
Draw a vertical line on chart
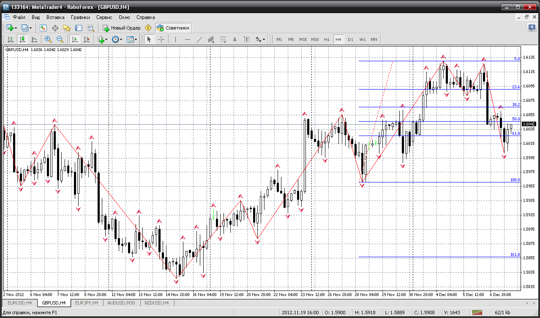pyautogui.click(x=175, y=39)
